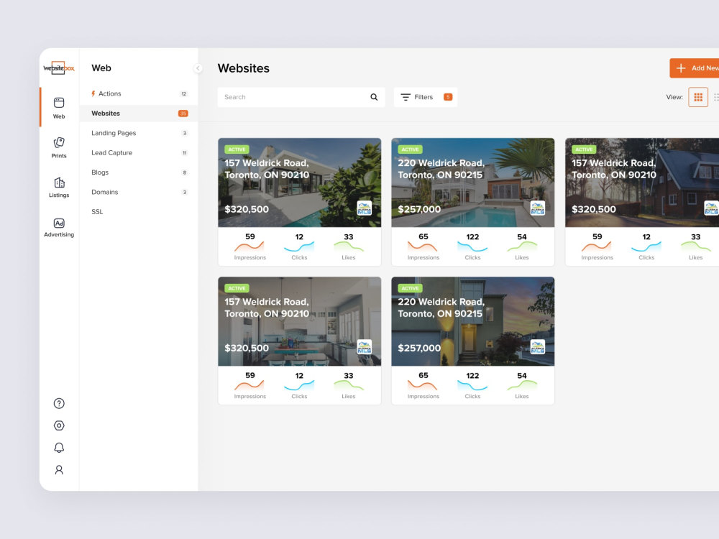Select Actions in the Web menu
Screen dimensions: 719x539
[139, 93]
